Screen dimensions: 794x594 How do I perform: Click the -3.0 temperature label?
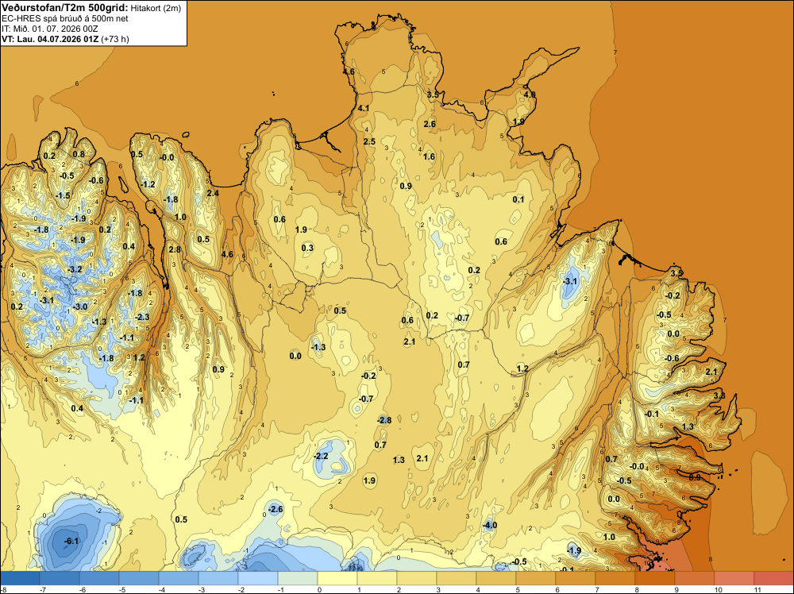[80, 307]
